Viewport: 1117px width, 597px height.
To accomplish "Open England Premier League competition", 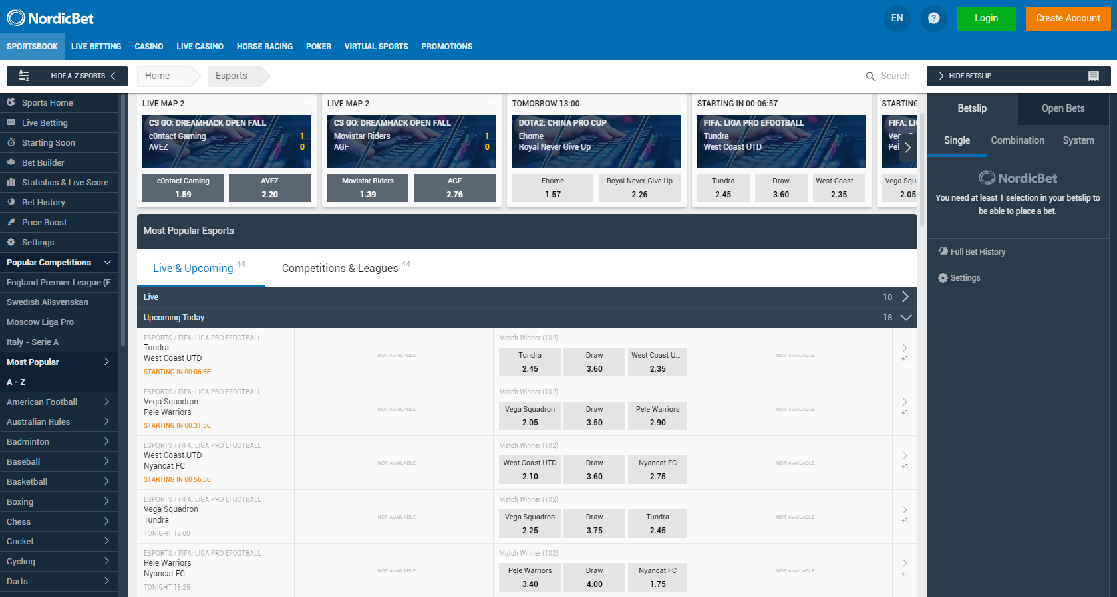I will [59, 282].
